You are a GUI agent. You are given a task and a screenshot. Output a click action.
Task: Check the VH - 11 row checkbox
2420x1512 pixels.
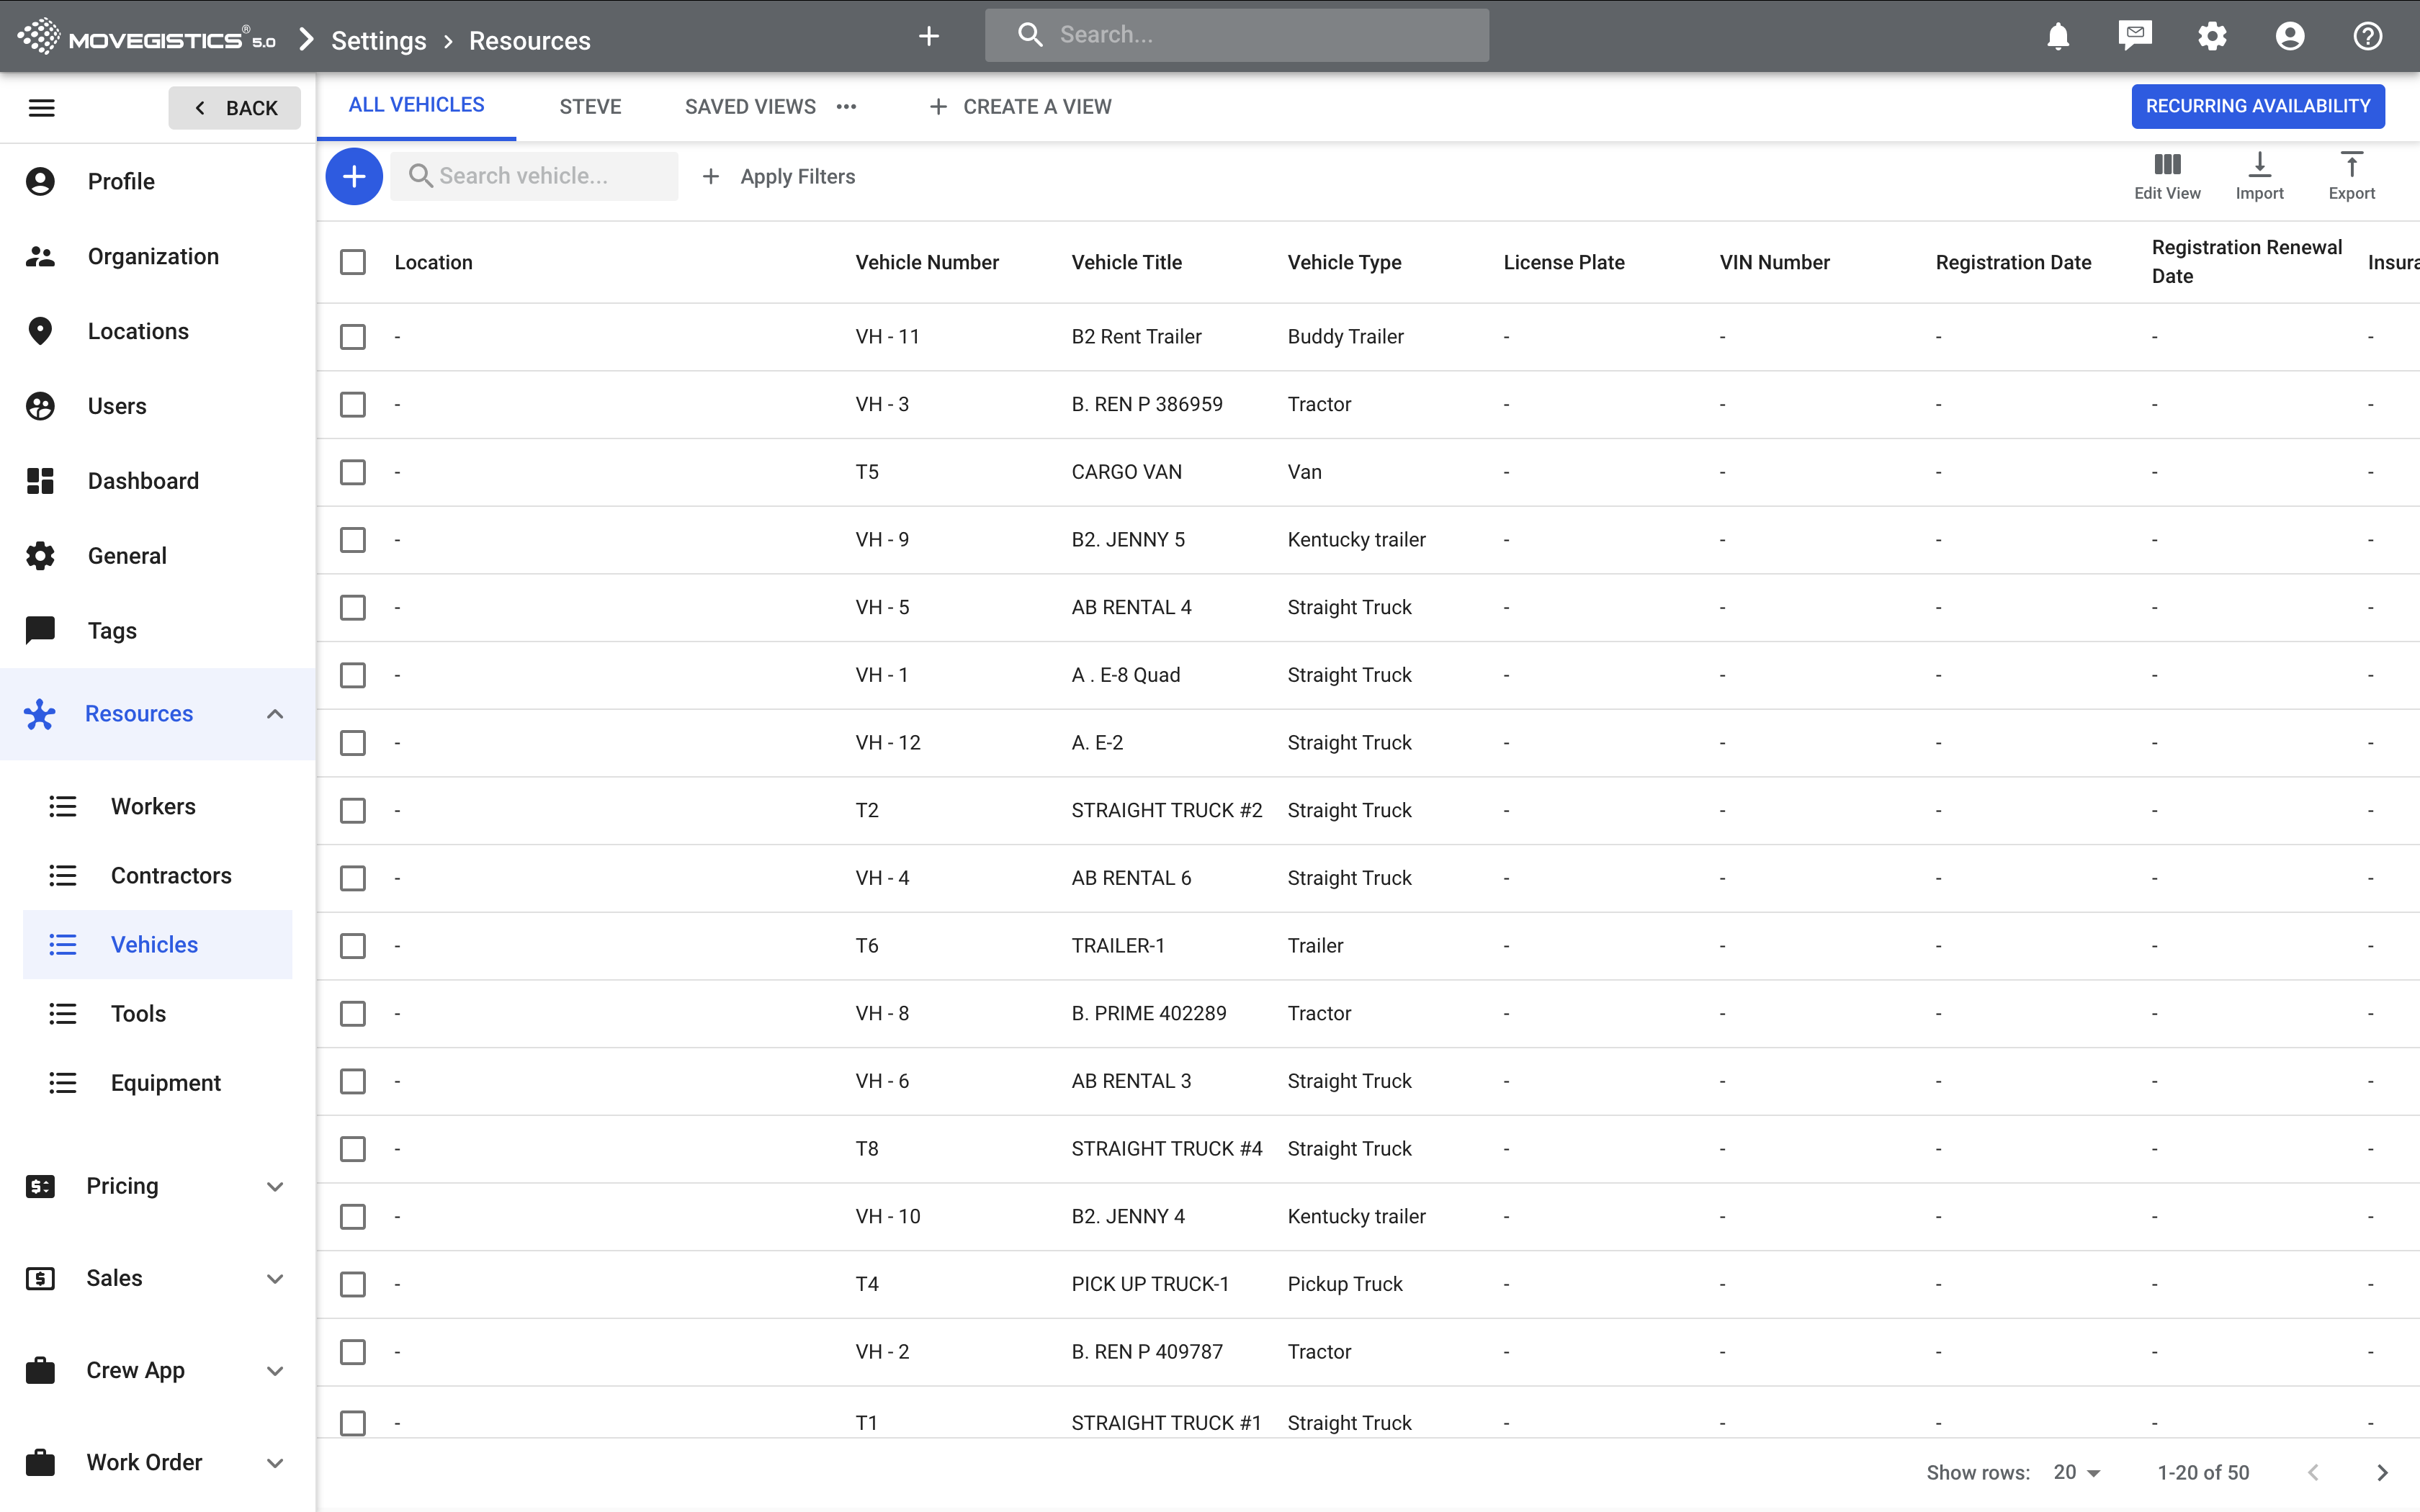[x=353, y=337]
